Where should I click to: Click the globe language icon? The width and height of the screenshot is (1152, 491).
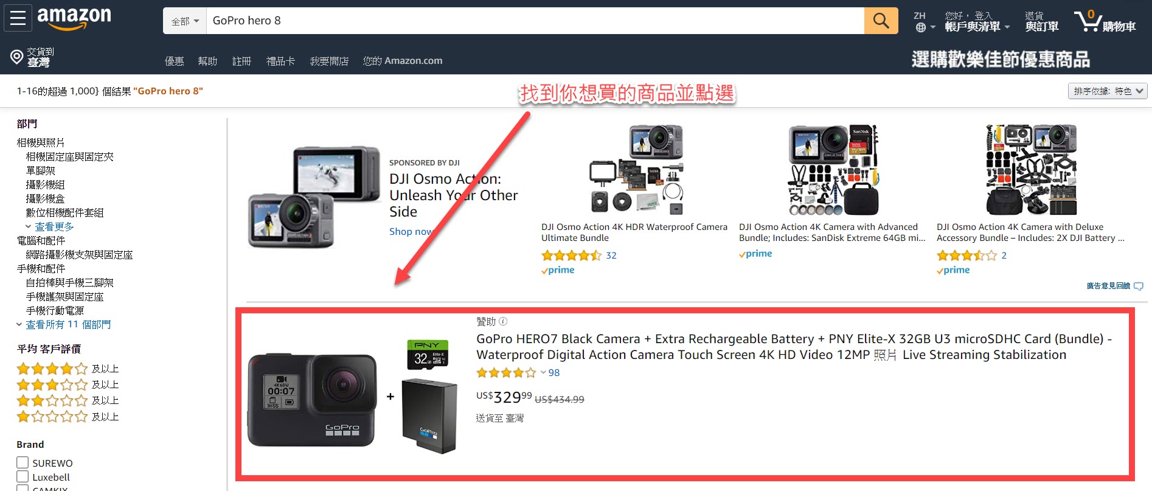coord(921,27)
